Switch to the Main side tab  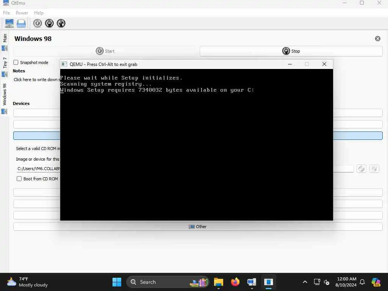[x=5, y=42]
